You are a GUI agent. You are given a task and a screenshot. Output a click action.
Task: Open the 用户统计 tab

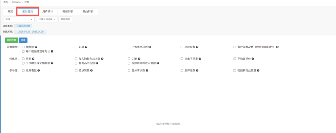[48, 11]
